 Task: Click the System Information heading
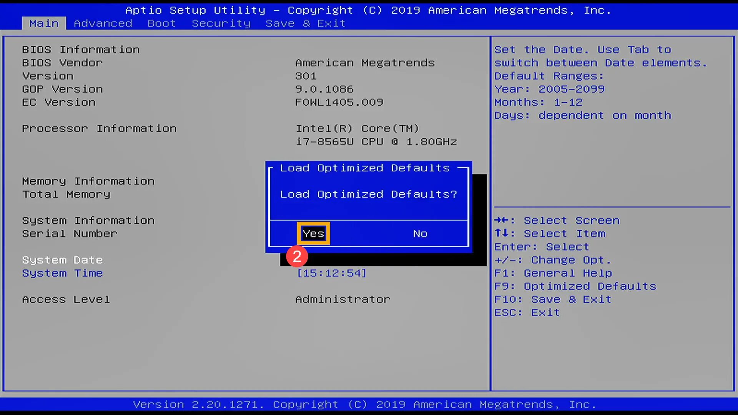[x=88, y=221]
